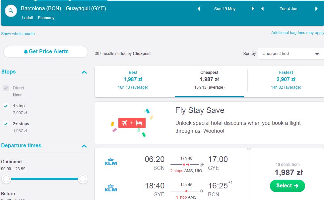Open the search magnifier icon

(11, 11)
